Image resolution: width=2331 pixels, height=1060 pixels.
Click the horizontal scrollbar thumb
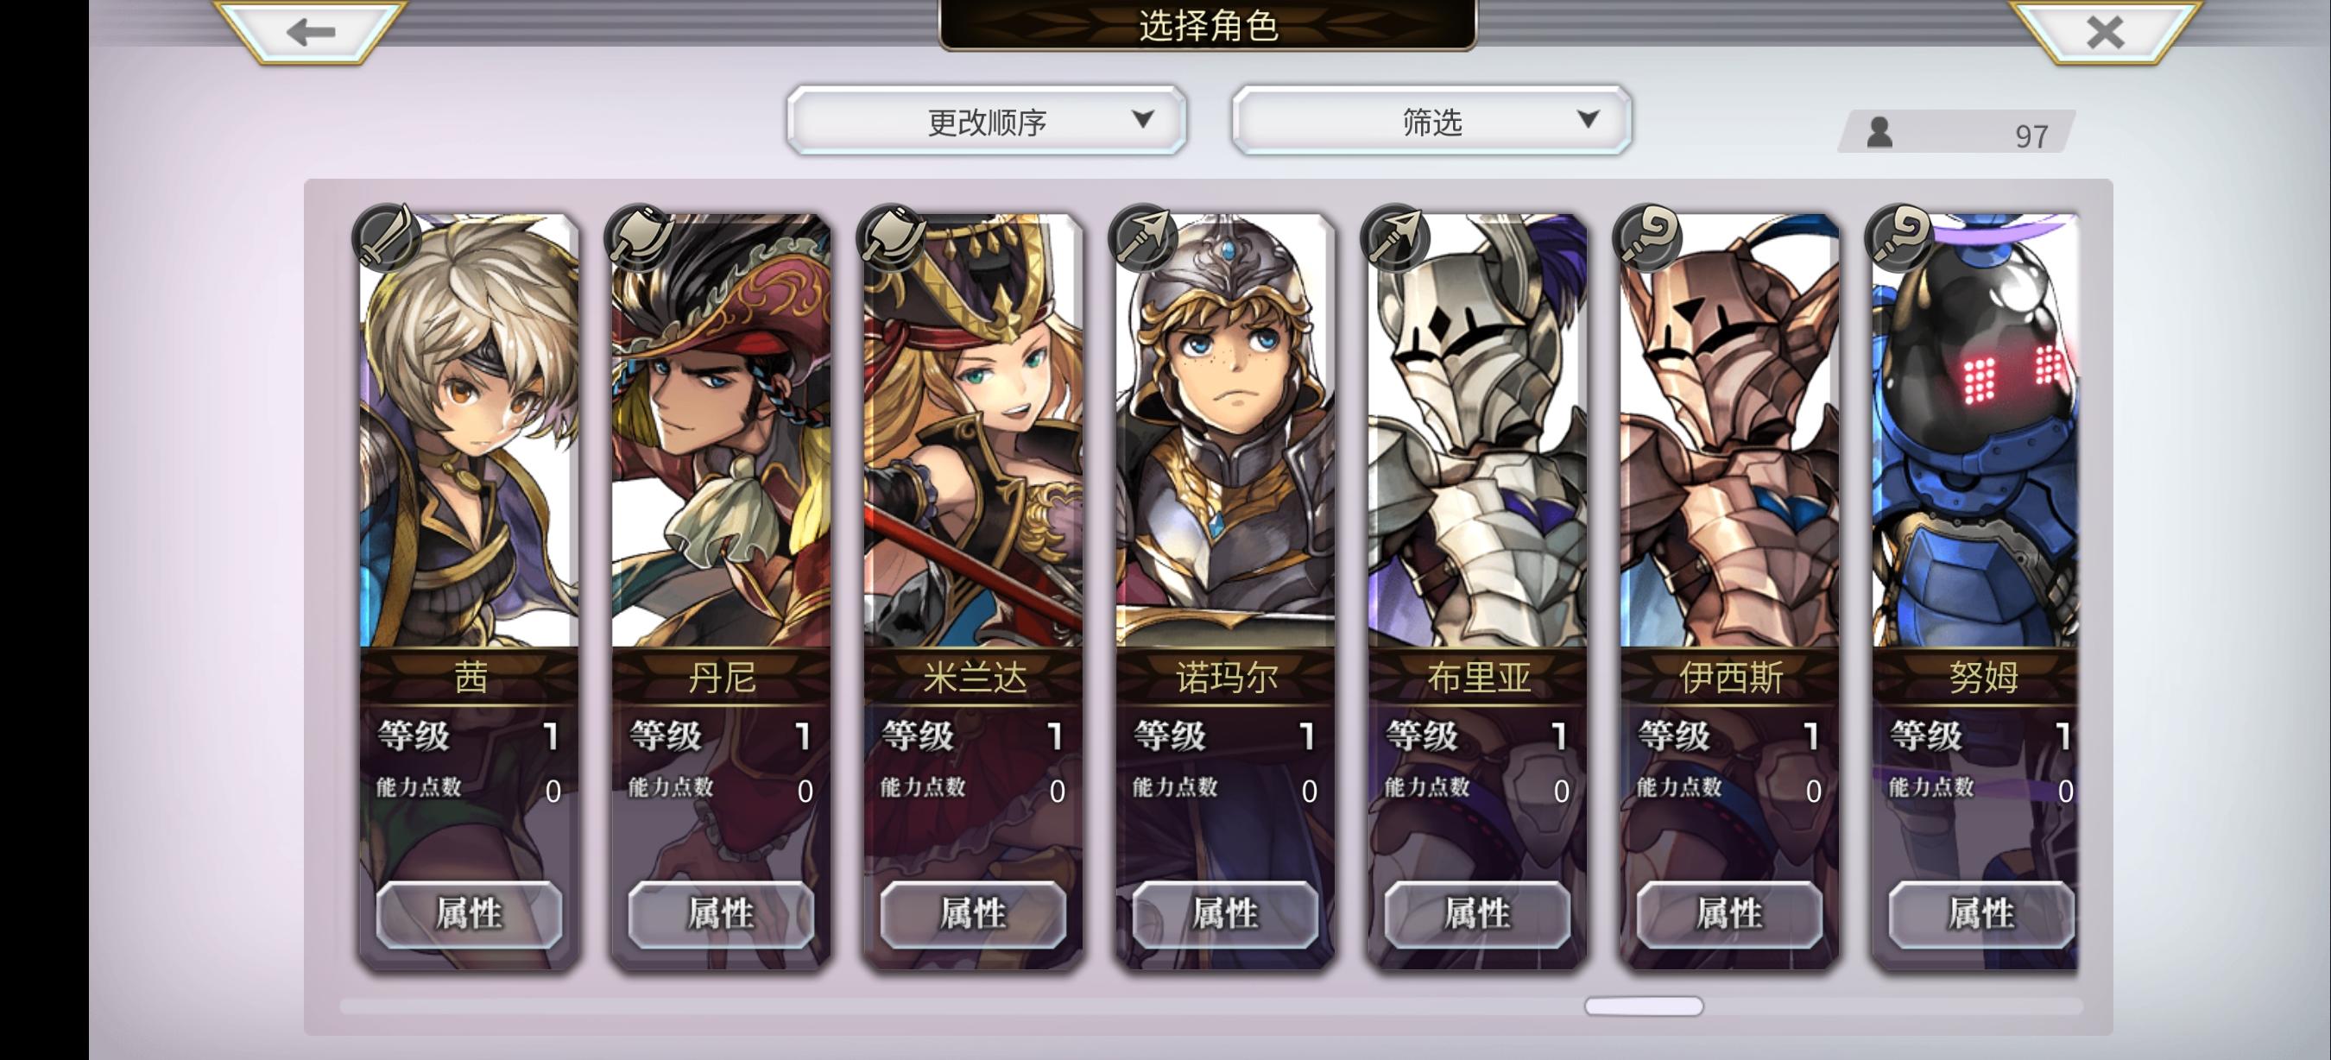pyautogui.click(x=1643, y=1006)
